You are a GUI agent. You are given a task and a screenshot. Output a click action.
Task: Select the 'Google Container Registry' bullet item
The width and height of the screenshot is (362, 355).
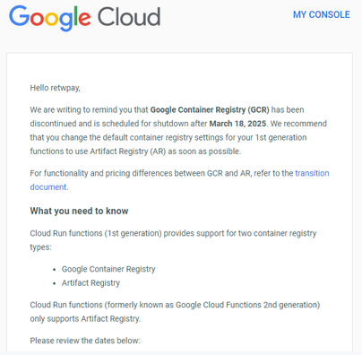(x=108, y=269)
